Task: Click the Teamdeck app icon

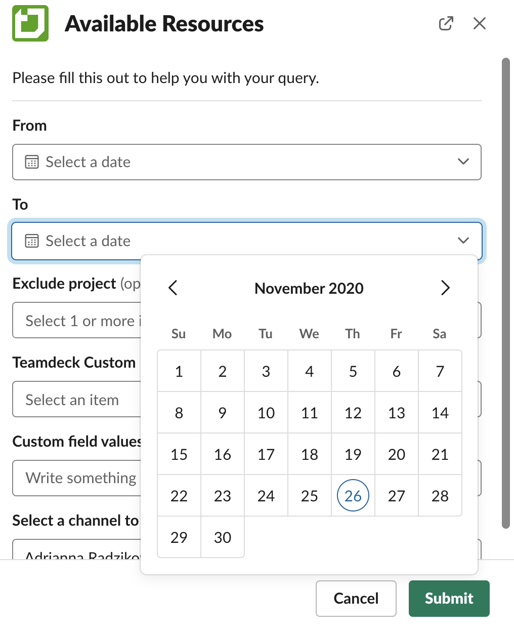Action: point(29,23)
